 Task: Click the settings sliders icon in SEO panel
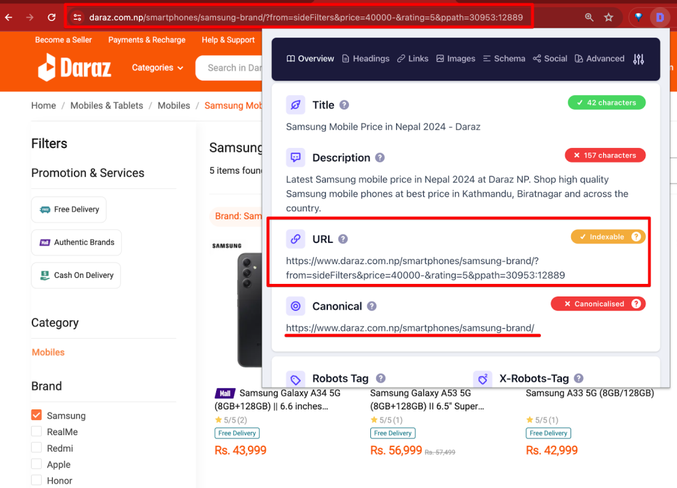[638, 59]
